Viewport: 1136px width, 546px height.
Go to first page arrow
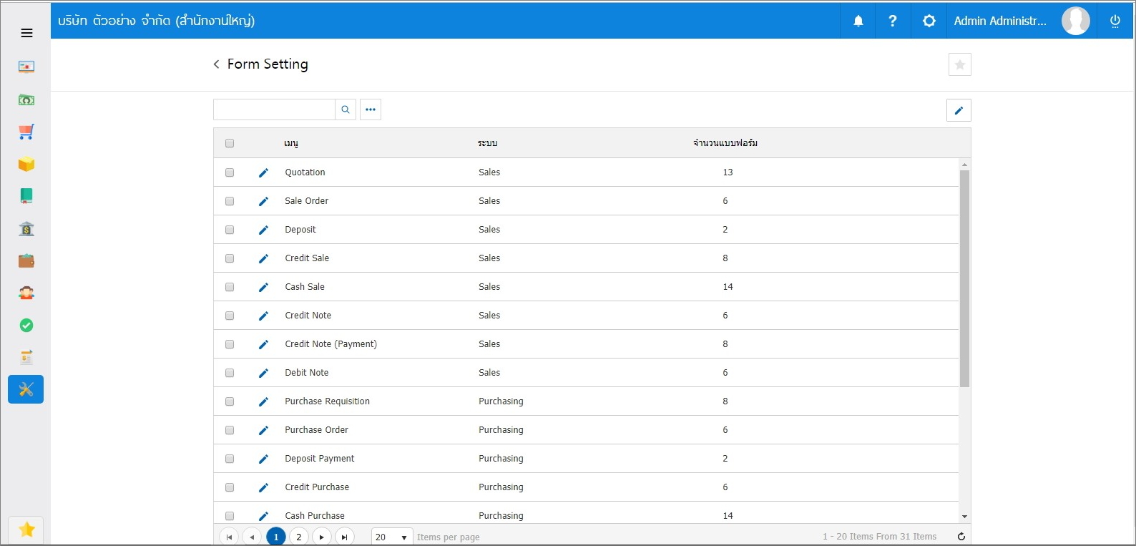(x=229, y=537)
